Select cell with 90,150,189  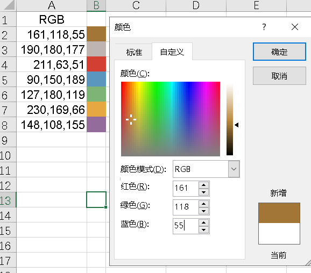pos(52,79)
